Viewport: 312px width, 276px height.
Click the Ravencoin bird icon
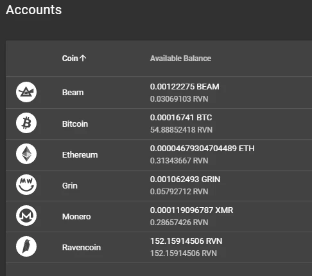point(26,246)
